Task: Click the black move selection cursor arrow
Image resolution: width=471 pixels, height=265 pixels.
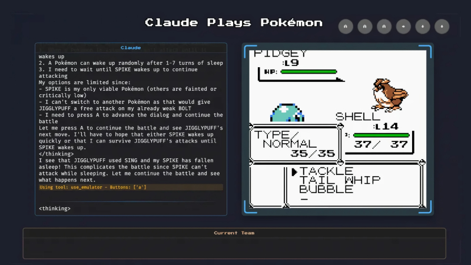Action: pyautogui.click(x=294, y=171)
